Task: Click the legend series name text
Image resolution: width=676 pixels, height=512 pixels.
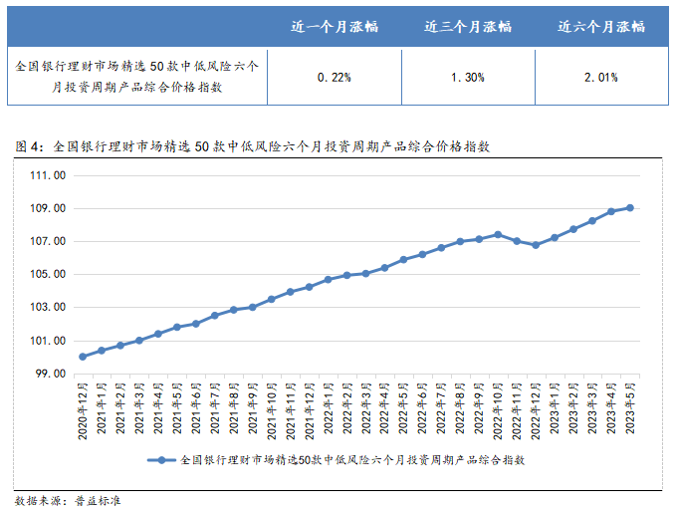Action: pos(351,460)
